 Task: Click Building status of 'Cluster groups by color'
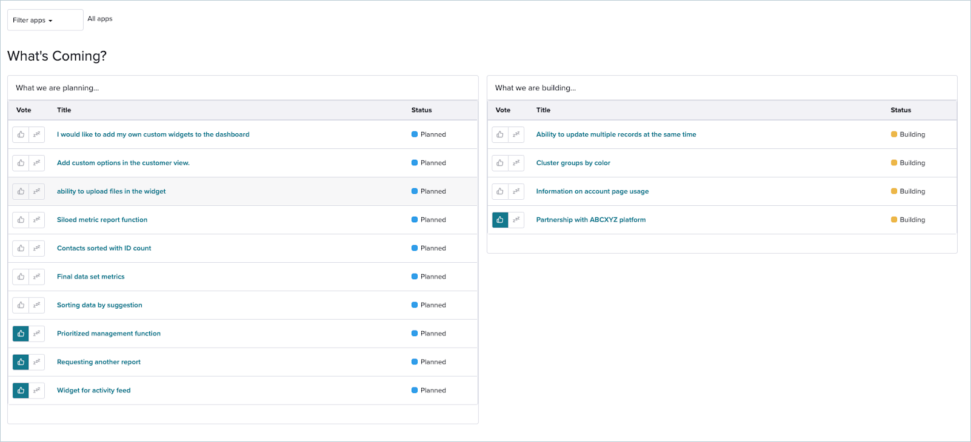tap(908, 163)
